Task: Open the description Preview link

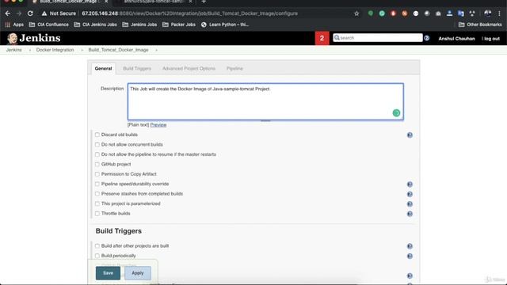Action: 158,125
